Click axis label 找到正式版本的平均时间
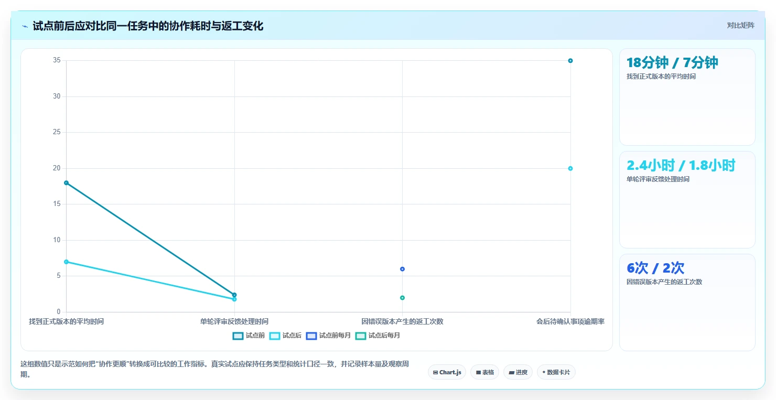Screen dimensions: 776x400 pyautogui.click(x=67, y=321)
